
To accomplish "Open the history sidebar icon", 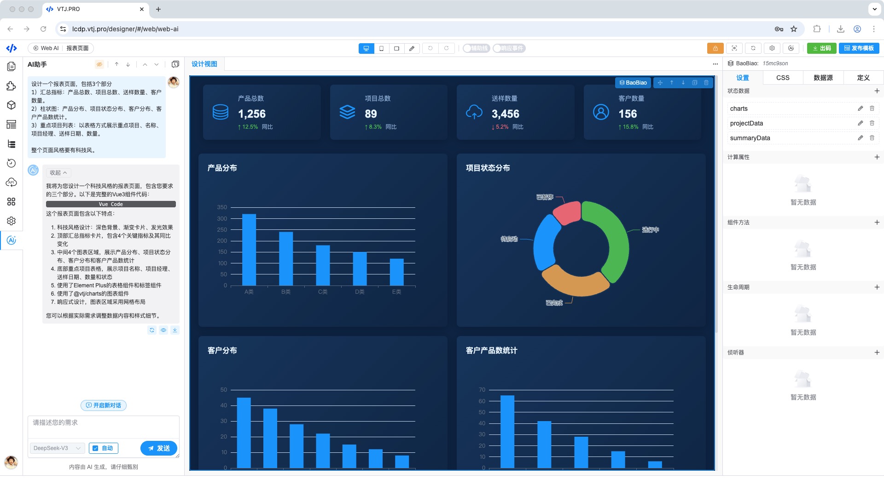I will click(x=12, y=163).
